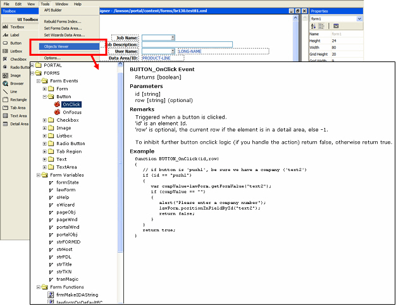
Task: Expand the Radio Button folder node
Action: [45, 144]
